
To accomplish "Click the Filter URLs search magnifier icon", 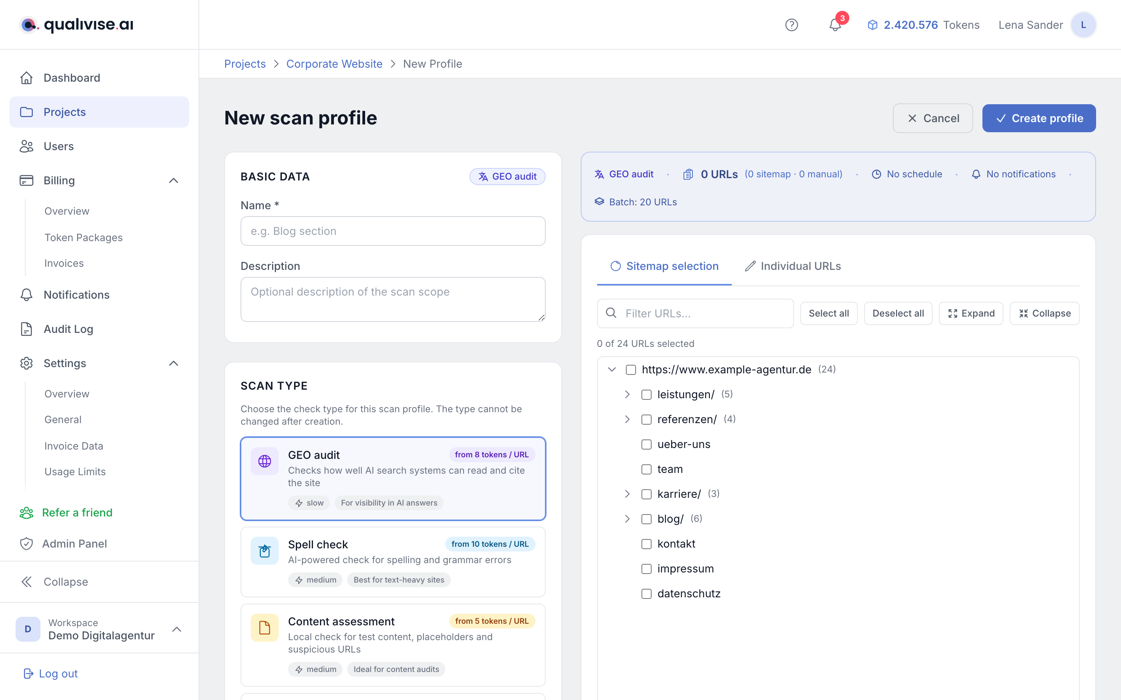I will [611, 313].
